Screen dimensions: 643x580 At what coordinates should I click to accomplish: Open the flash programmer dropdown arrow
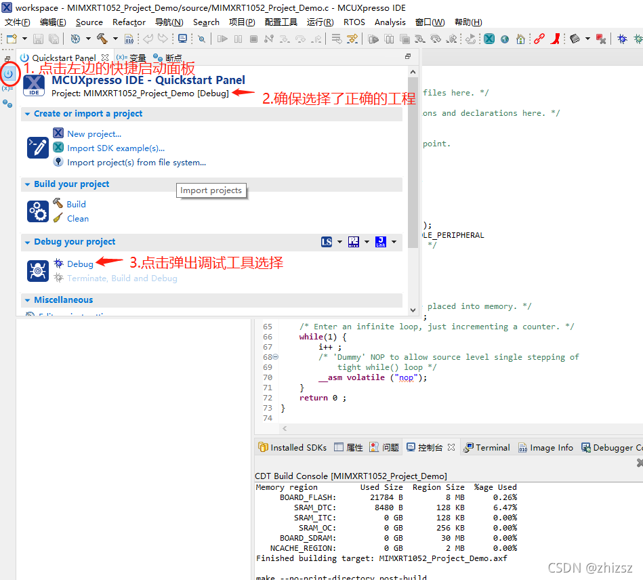click(x=587, y=39)
